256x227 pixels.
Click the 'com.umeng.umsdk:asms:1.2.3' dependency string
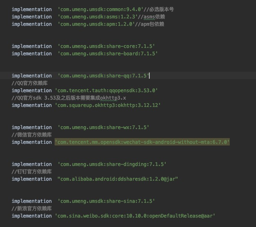tap(98, 17)
